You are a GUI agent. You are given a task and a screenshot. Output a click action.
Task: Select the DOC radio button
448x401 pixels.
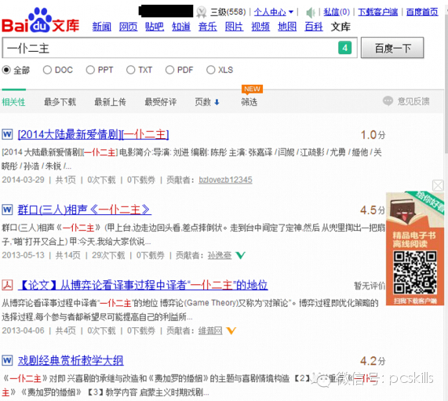pos(47,70)
